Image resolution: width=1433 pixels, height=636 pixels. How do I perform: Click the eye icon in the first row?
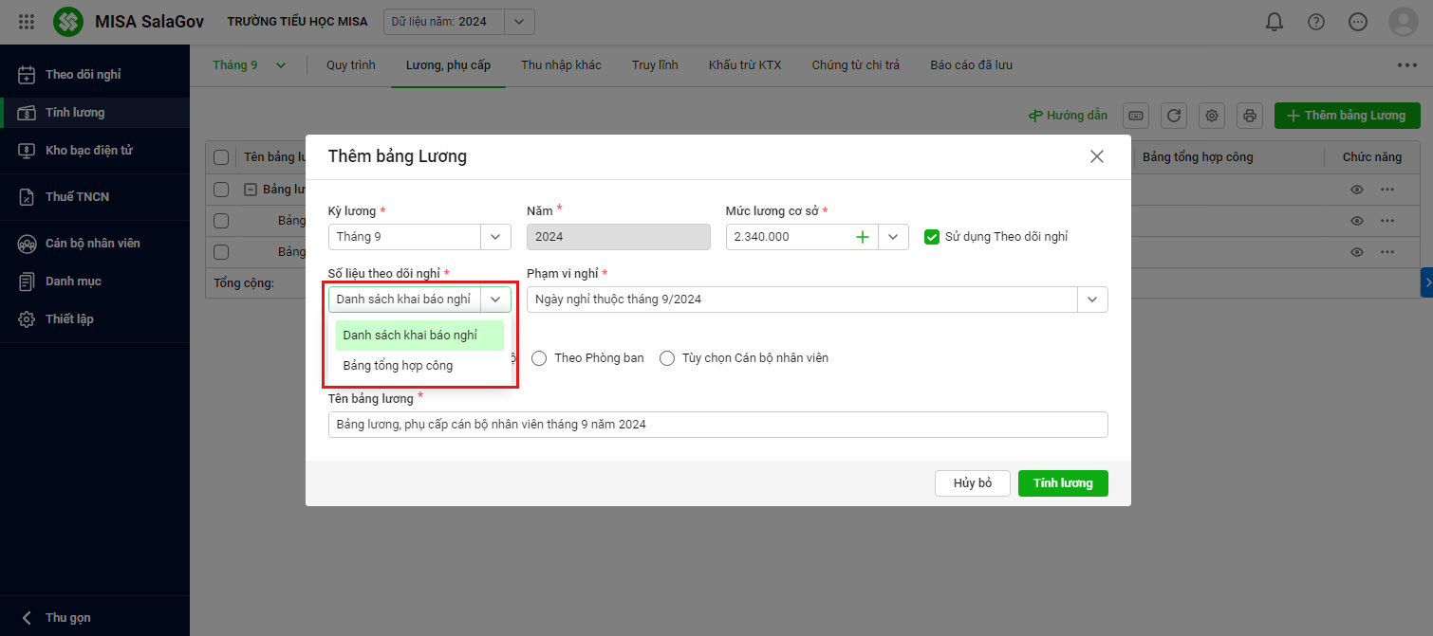1357,190
